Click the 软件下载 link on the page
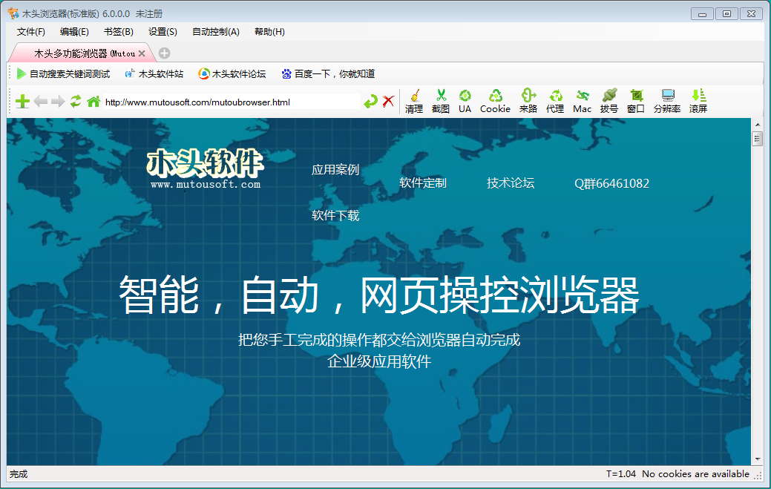 click(x=335, y=216)
